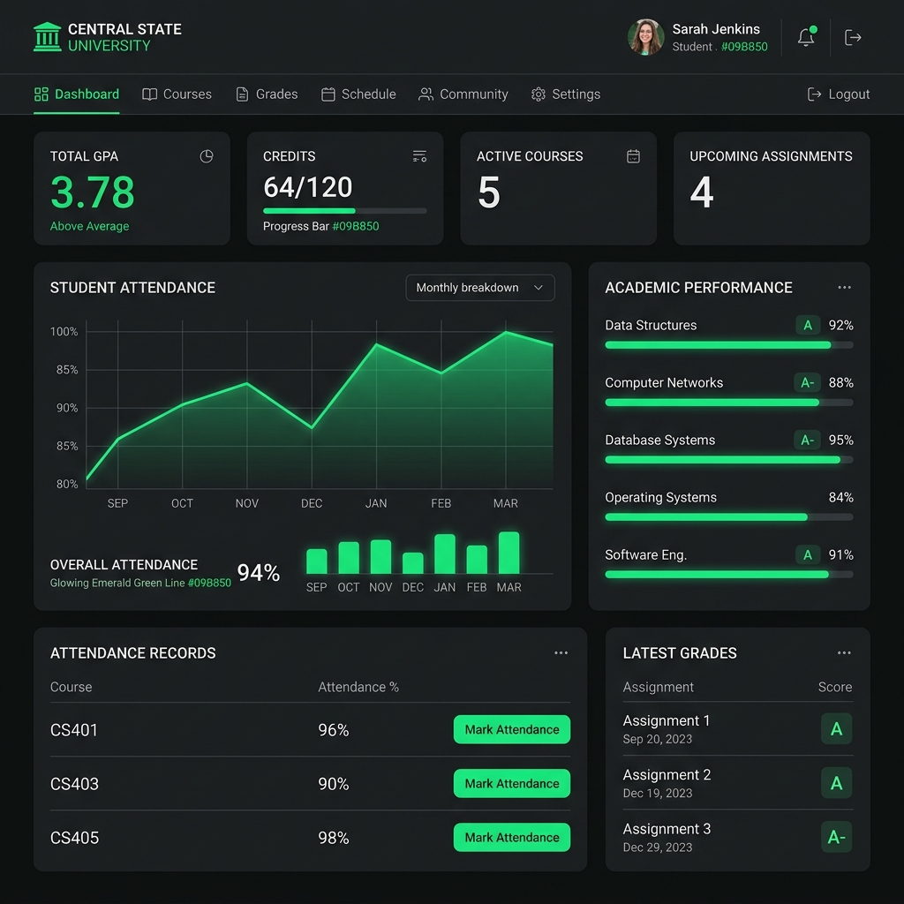Go to the Grades tab
904x904 pixels.
pyautogui.click(x=267, y=94)
